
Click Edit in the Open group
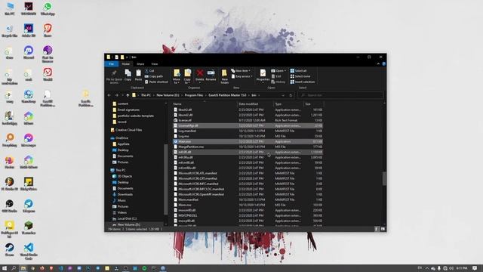276,76
